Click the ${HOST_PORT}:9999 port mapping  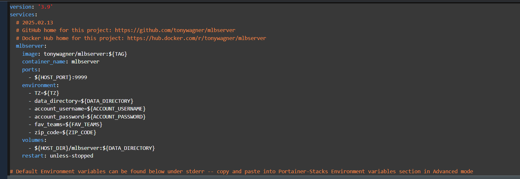point(61,77)
